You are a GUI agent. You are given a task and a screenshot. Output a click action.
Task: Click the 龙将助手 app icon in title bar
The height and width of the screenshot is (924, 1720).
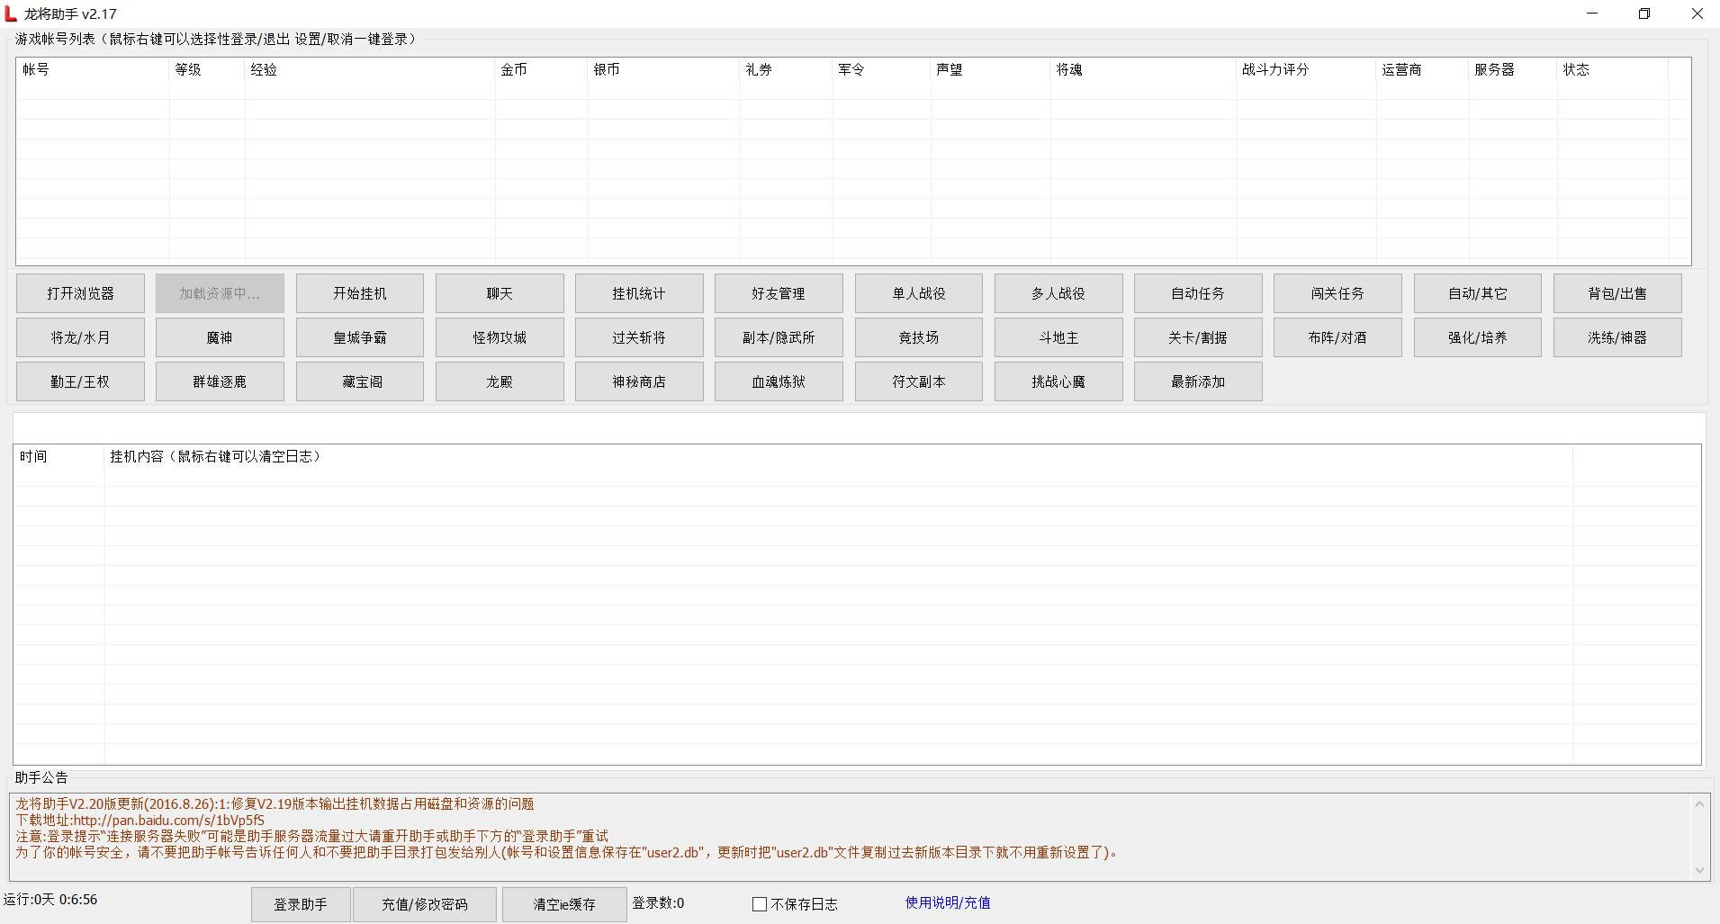point(11,13)
